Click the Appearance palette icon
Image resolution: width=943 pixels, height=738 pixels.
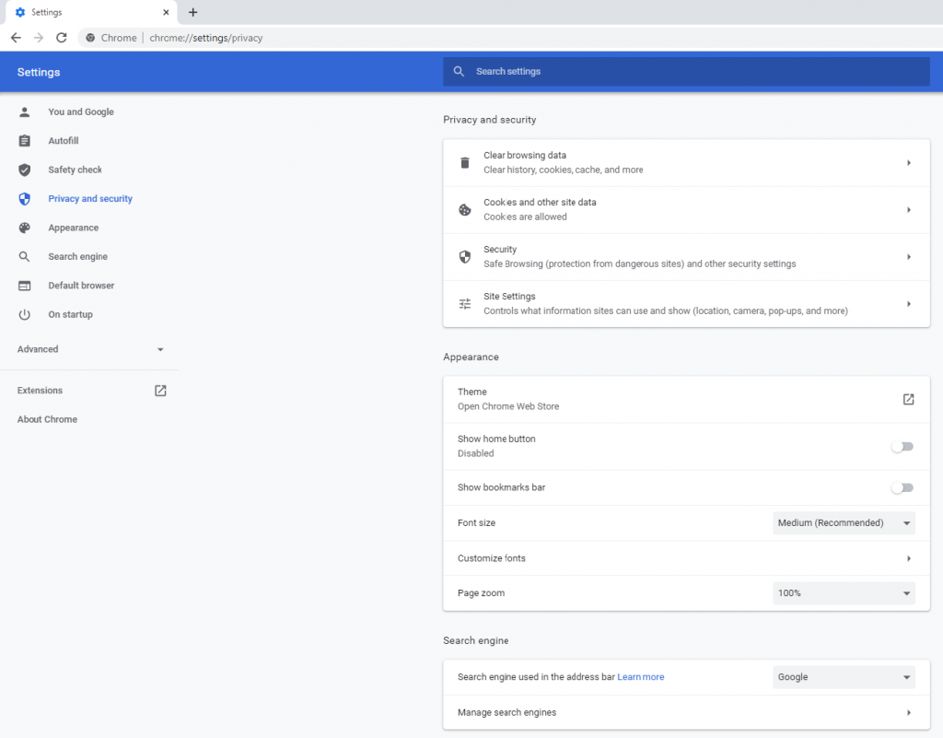23,228
